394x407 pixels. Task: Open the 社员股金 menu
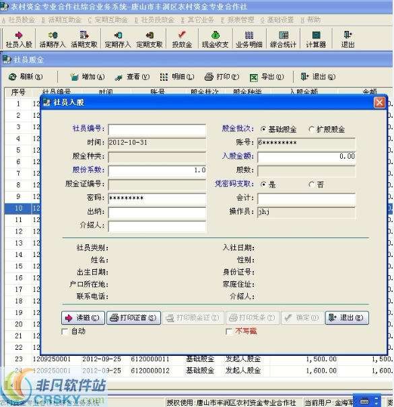tap(18, 20)
